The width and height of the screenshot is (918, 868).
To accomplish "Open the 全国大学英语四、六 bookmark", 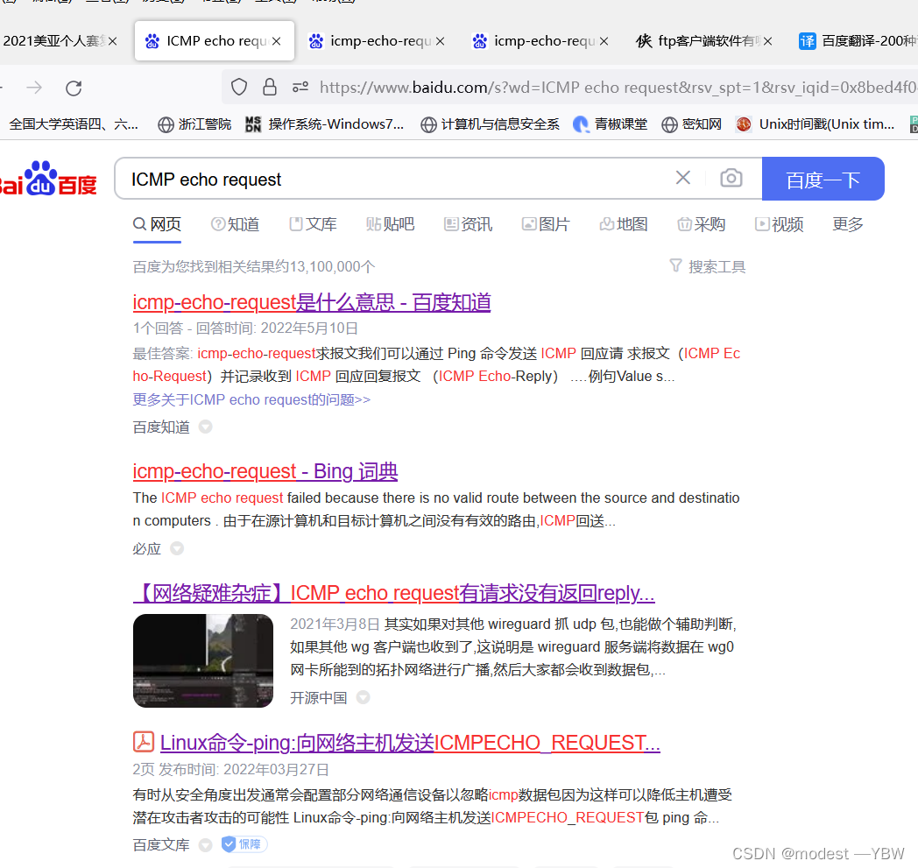I will [x=74, y=124].
